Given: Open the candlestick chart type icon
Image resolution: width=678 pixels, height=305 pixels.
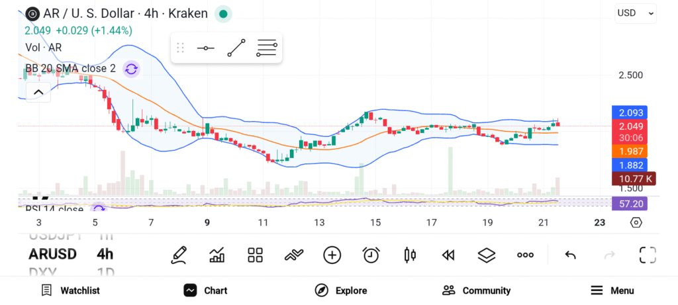Looking at the screenshot, I should point(410,255).
